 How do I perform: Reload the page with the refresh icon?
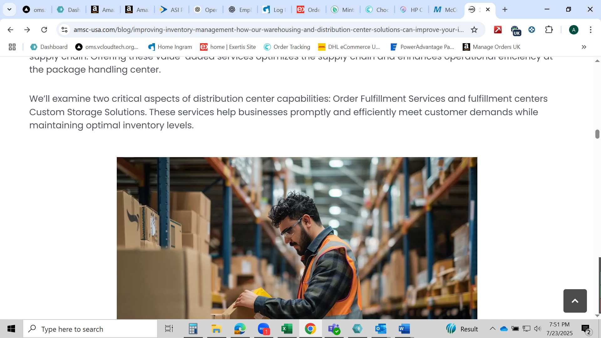(x=44, y=30)
